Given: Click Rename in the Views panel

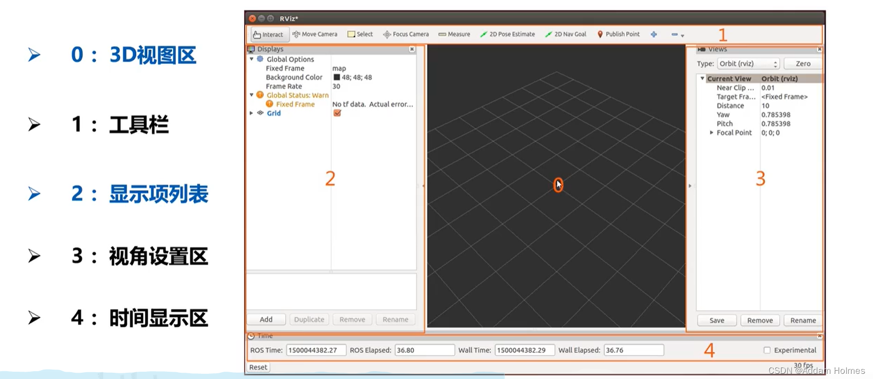Looking at the screenshot, I should [803, 321].
